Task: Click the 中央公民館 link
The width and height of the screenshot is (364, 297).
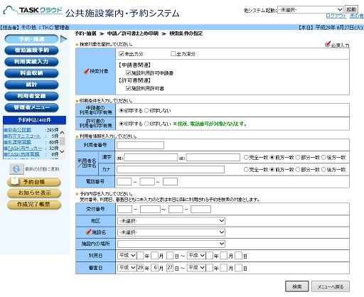Action: tap(19, 130)
